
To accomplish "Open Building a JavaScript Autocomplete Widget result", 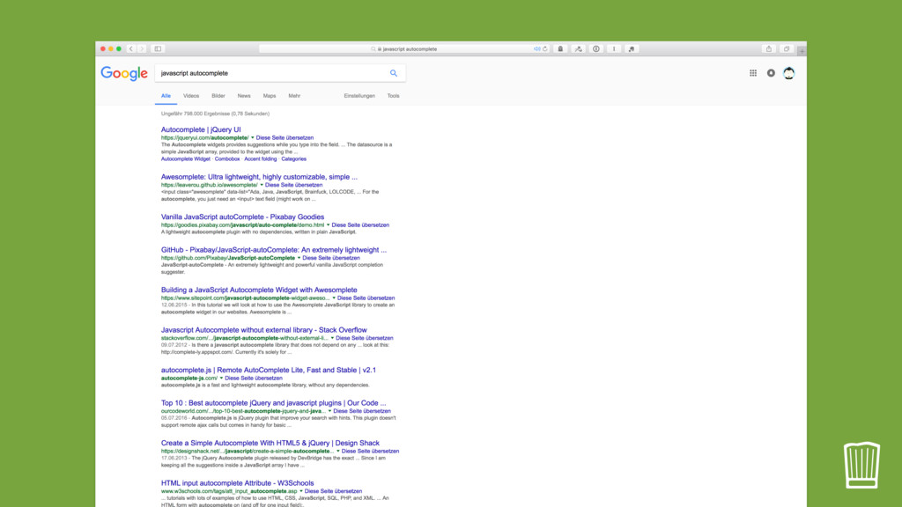I will point(259,290).
